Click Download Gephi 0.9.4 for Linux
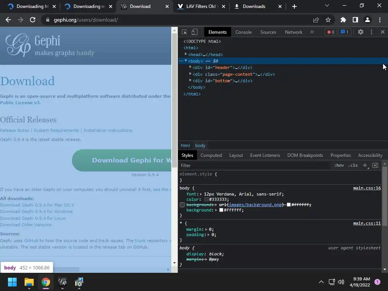388x291 pixels. click(x=33, y=218)
